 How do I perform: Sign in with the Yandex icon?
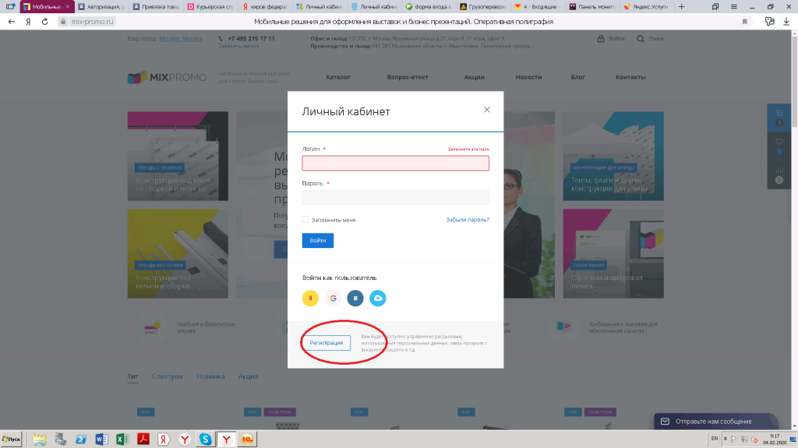311,298
